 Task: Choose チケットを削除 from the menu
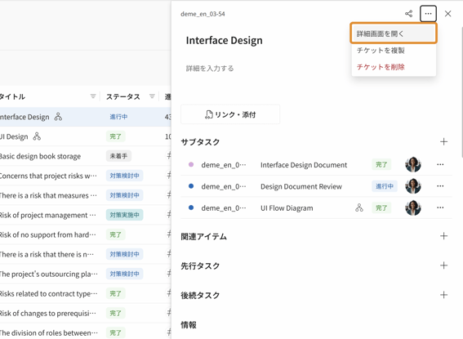pos(394,67)
